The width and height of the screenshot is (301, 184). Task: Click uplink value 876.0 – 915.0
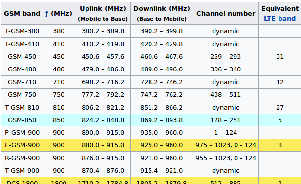(x=103, y=158)
